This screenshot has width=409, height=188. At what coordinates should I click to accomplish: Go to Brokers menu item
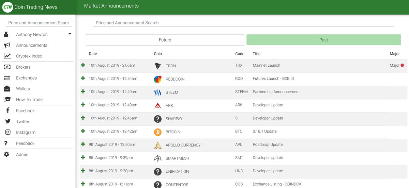click(23, 67)
